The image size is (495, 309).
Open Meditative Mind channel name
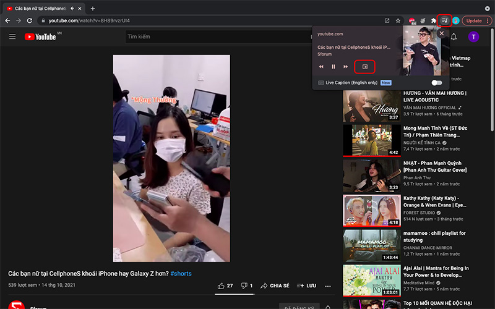point(419,283)
